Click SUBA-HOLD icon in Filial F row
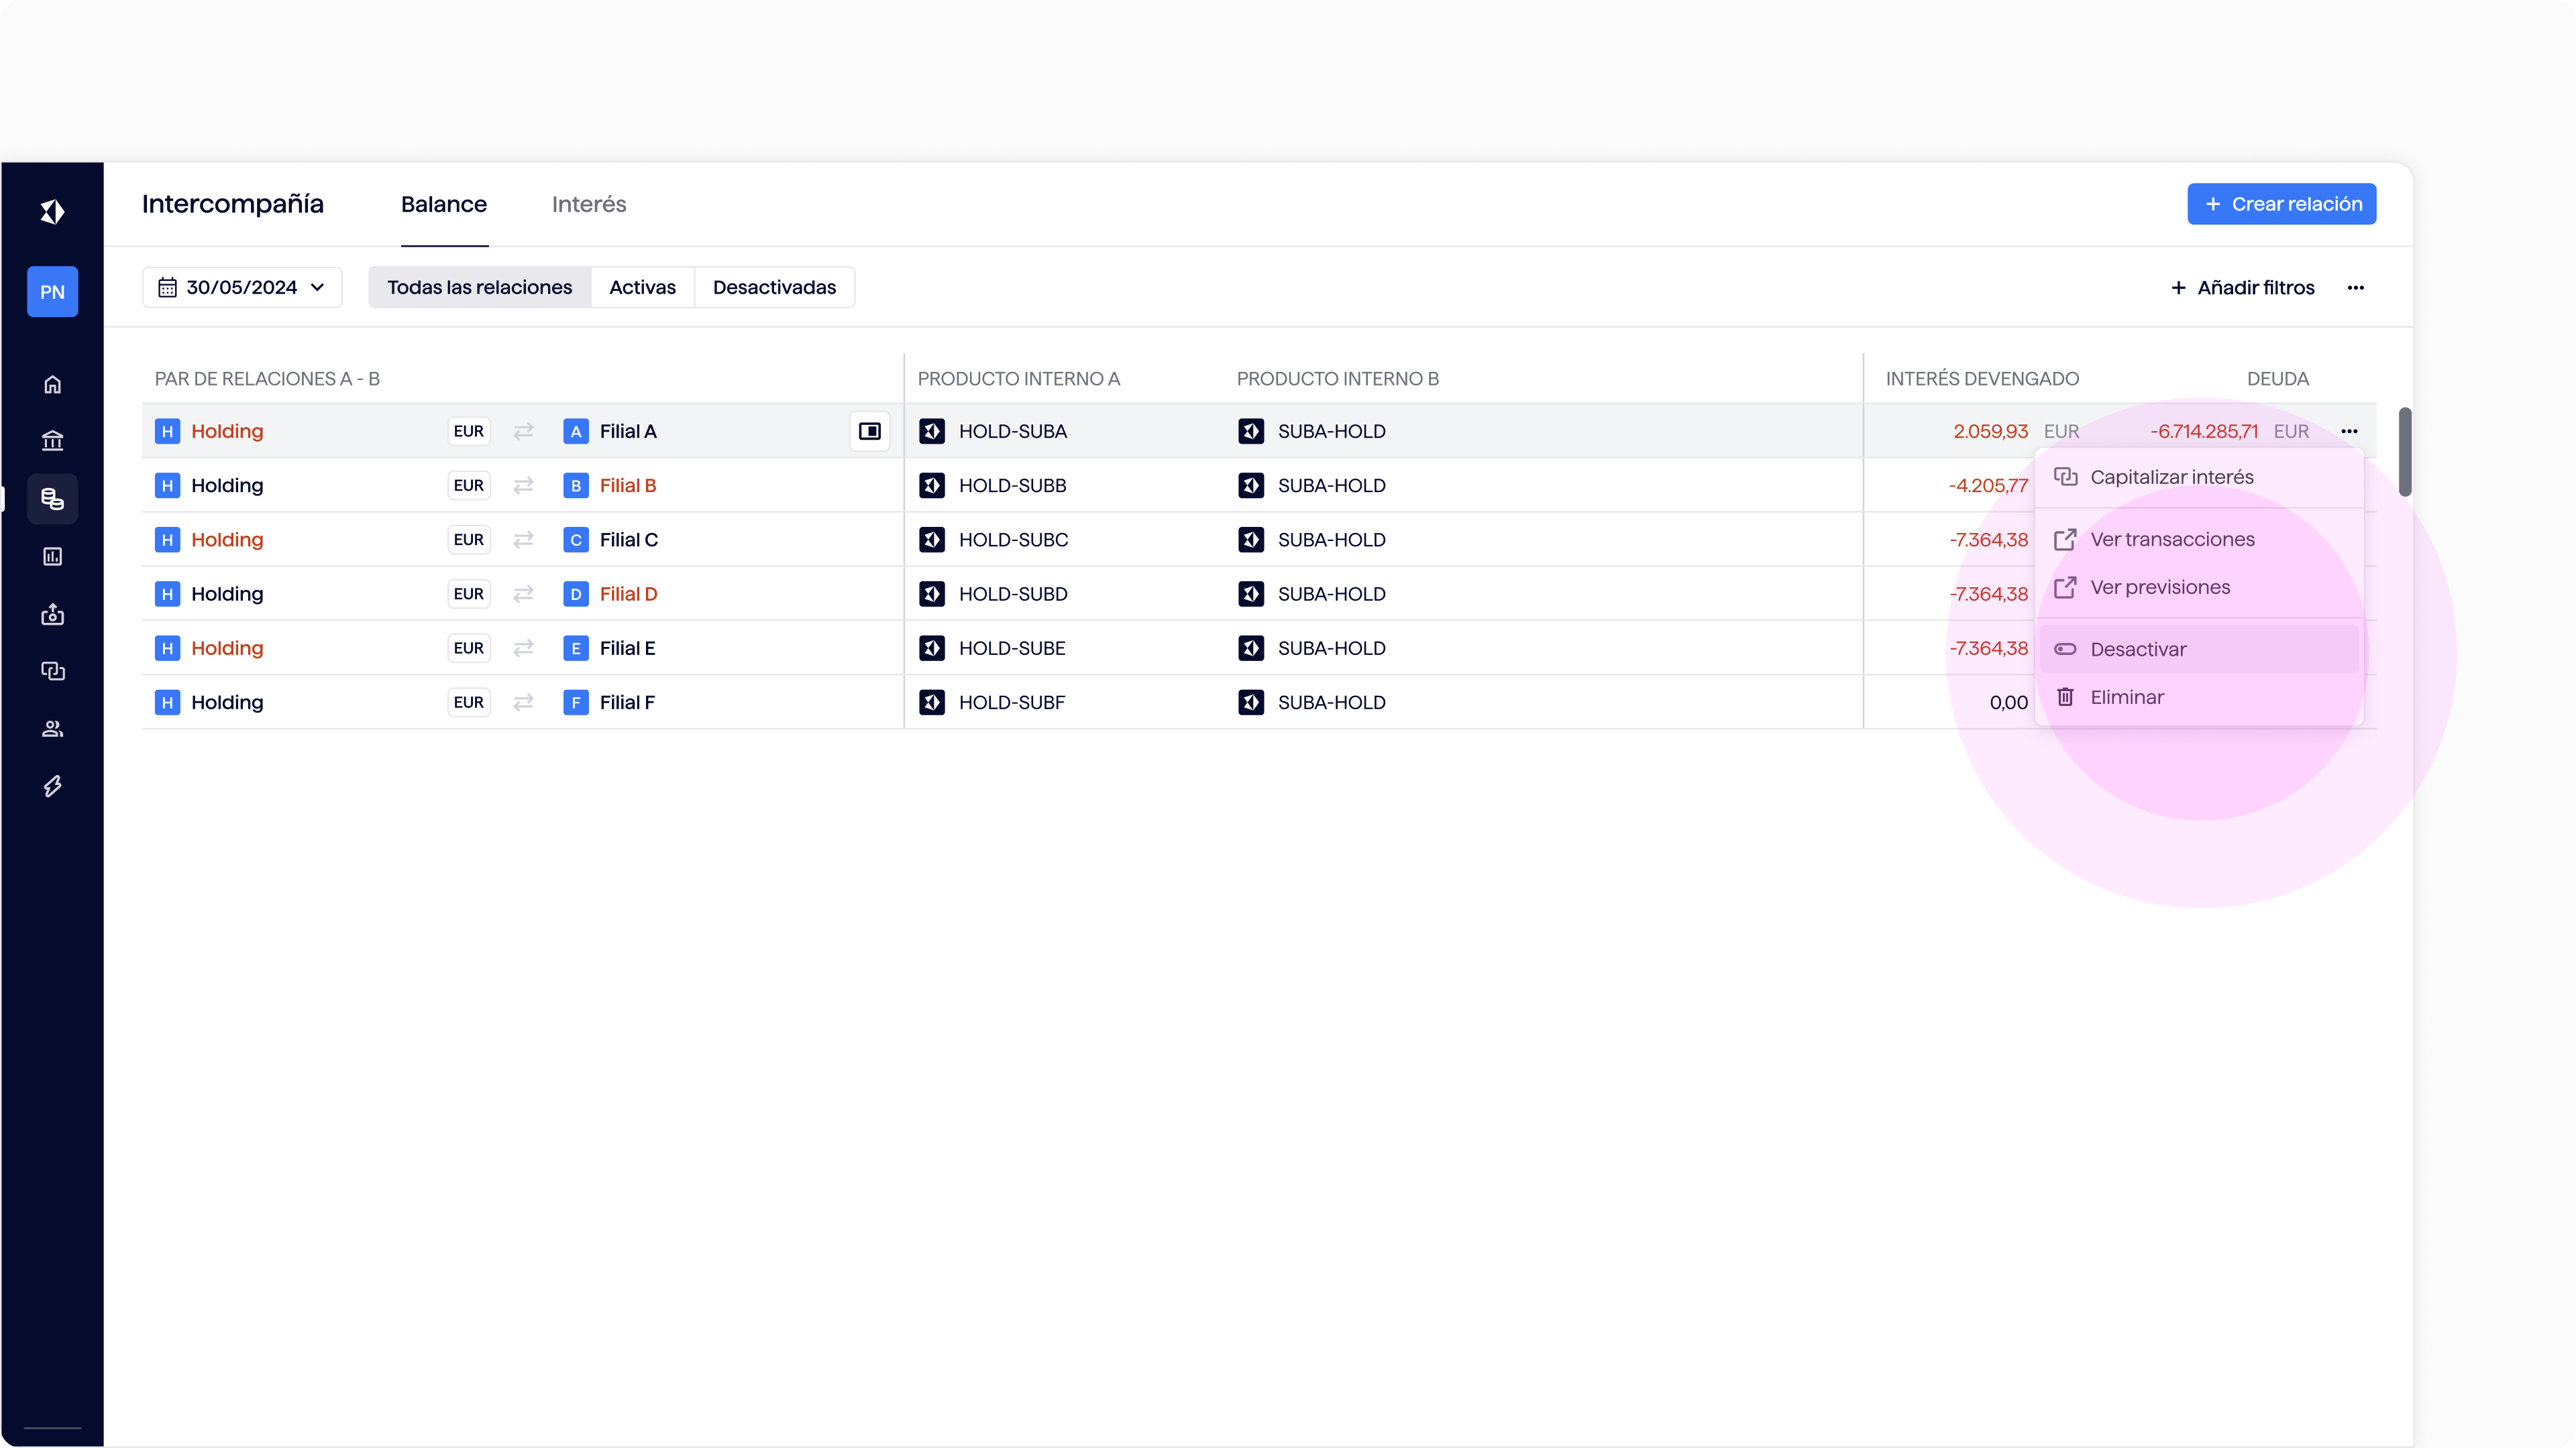2576x1448 pixels. (x=1251, y=703)
